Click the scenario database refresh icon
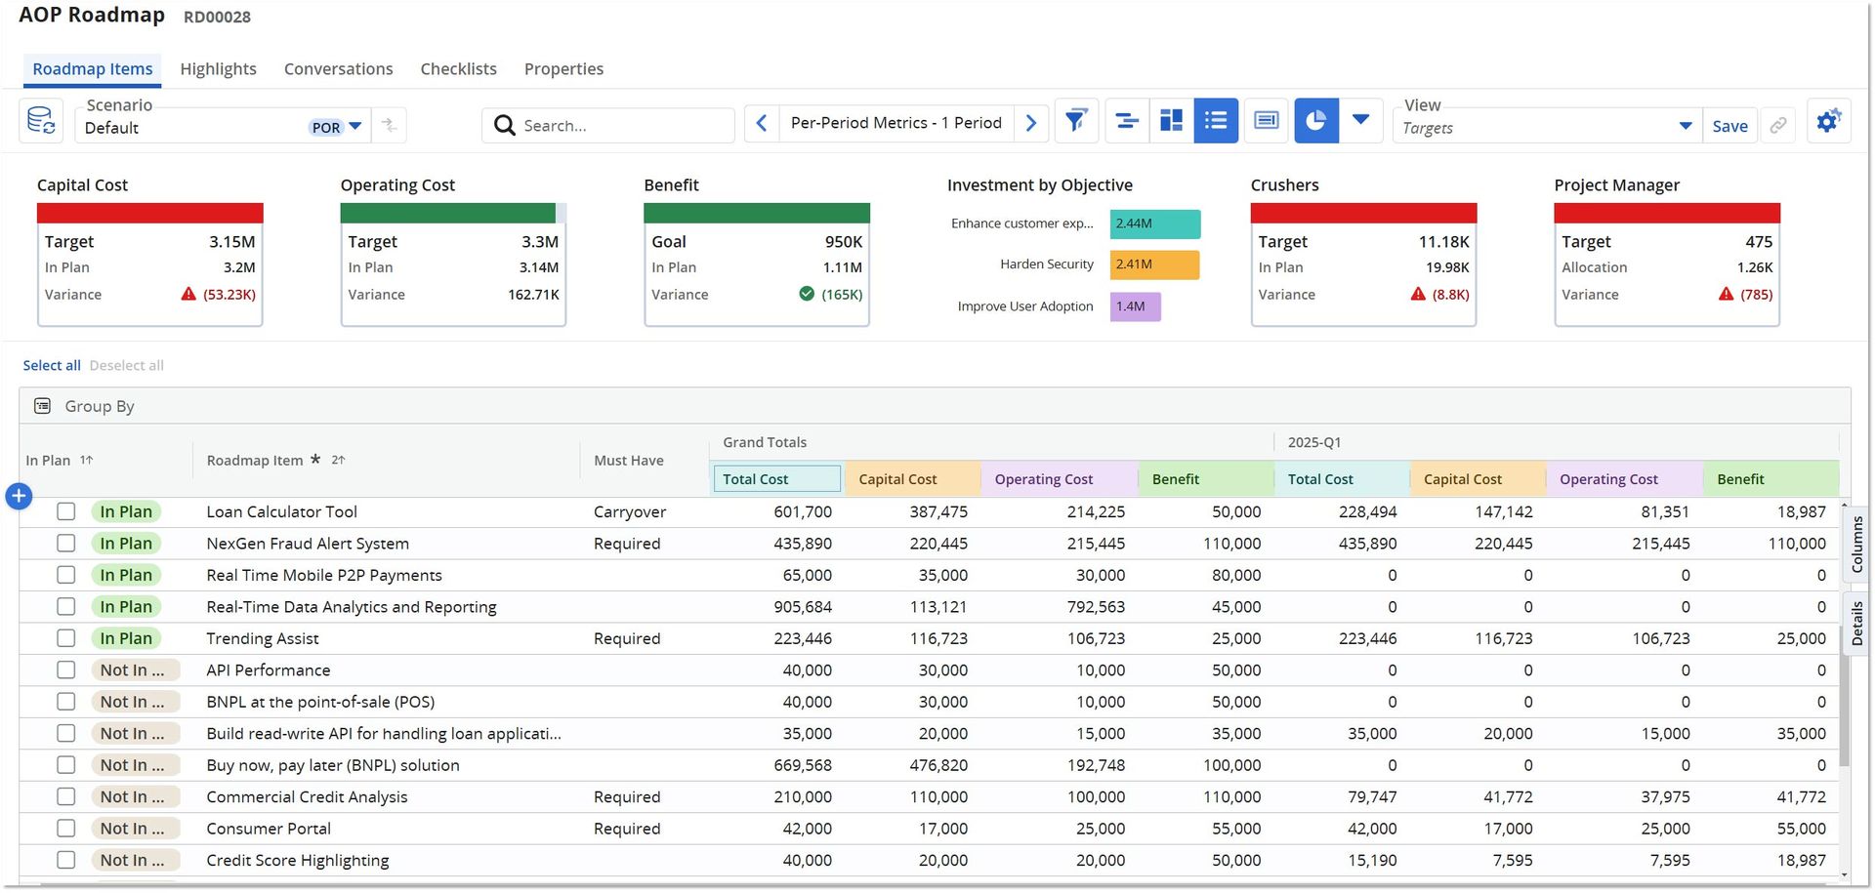The height and width of the screenshot is (893, 1875). 41,121
